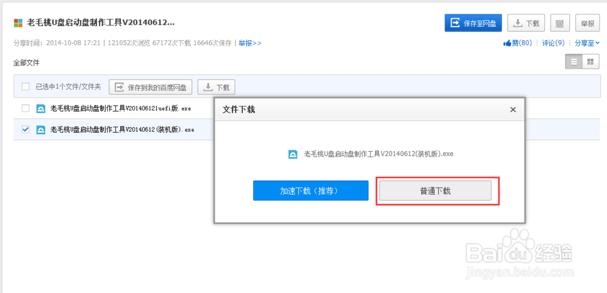Like the share with 赞(80)
This screenshot has height=293, width=607.
[x=518, y=43]
